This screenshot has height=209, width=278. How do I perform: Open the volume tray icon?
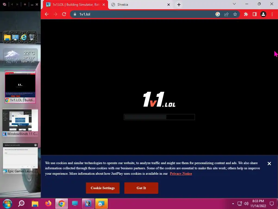[246, 204]
